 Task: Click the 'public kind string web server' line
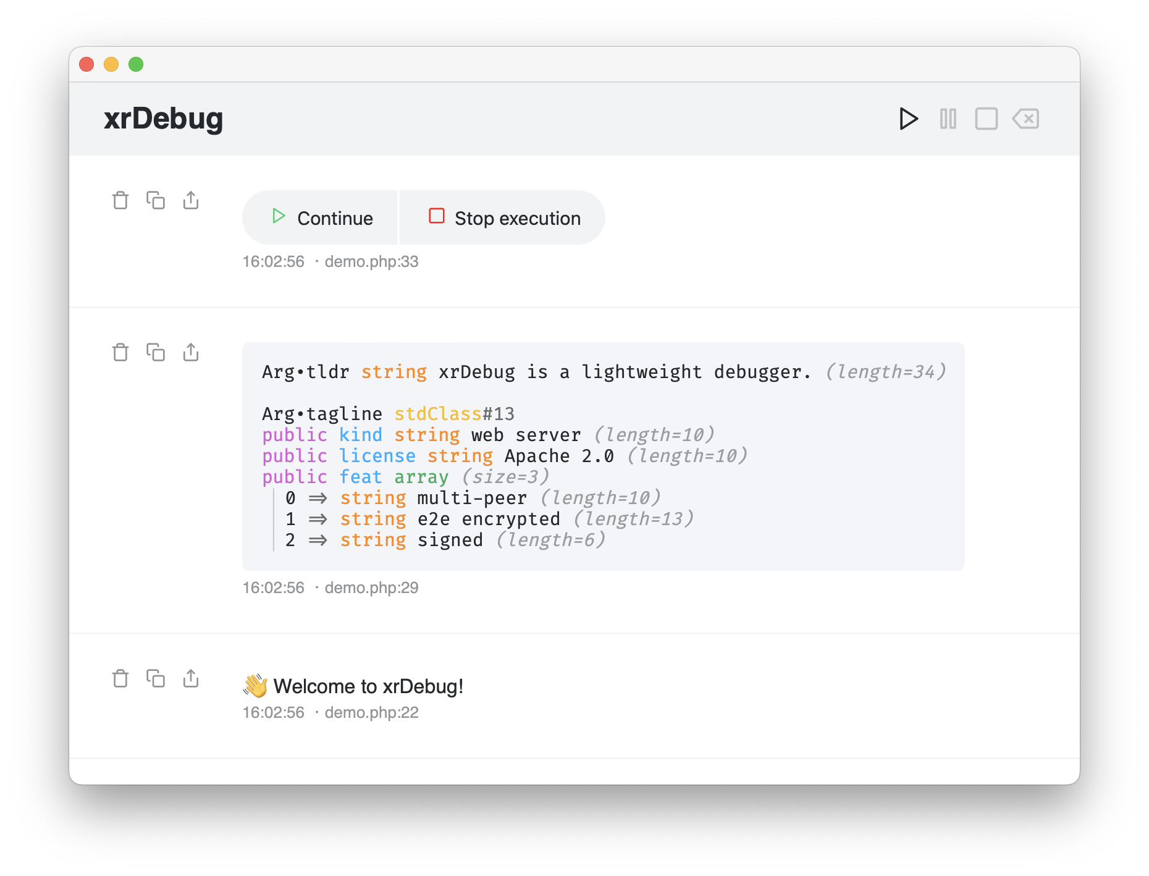coord(488,435)
